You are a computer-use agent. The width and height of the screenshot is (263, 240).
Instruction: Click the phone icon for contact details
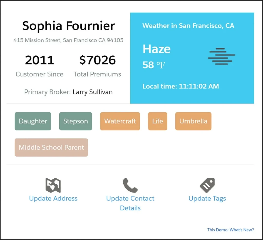130,185
